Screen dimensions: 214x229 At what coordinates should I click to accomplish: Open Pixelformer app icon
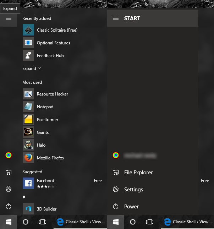(28, 119)
